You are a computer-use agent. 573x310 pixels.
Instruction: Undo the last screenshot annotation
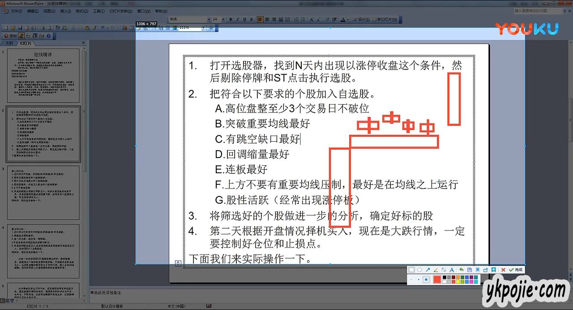pos(461,270)
